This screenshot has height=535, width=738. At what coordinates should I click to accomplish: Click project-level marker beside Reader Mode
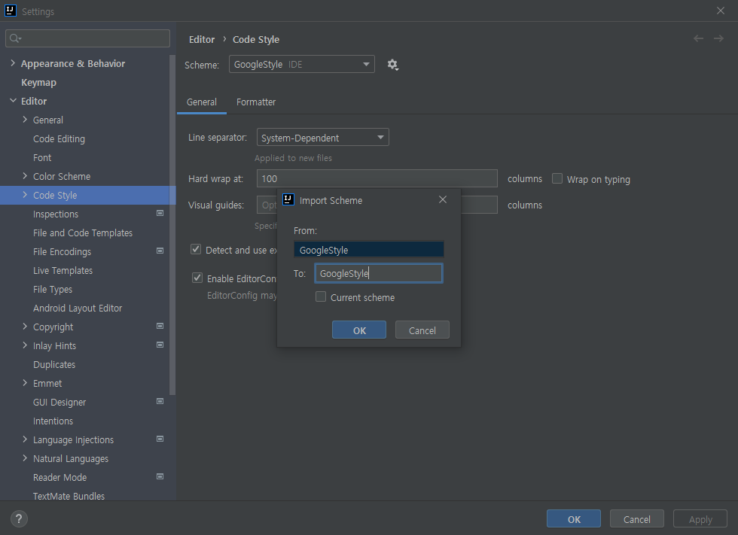click(x=160, y=477)
